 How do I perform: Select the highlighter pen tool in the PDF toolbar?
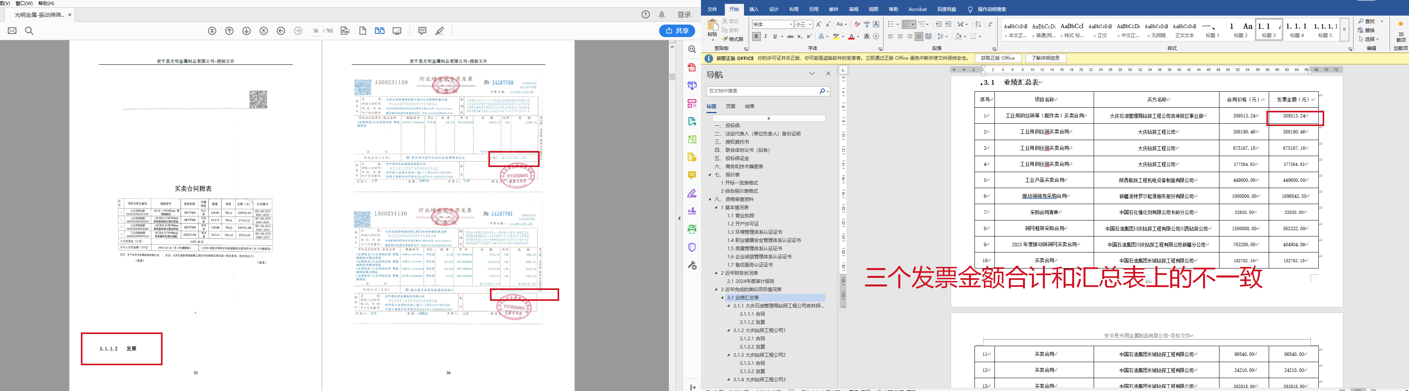click(440, 31)
